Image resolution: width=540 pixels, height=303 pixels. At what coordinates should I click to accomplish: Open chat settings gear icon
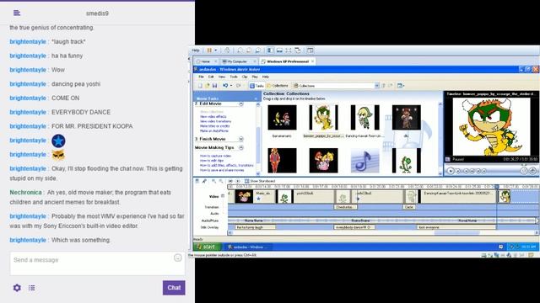pyautogui.click(x=17, y=288)
